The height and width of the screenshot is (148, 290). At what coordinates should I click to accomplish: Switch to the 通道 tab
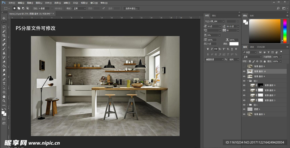[x=252, y=47]
